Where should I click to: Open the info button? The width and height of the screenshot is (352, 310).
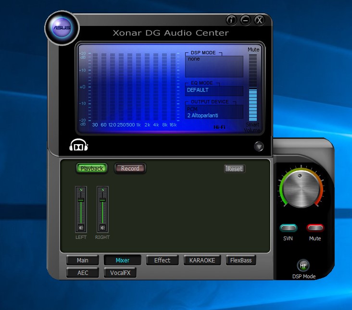click(231, 20)
